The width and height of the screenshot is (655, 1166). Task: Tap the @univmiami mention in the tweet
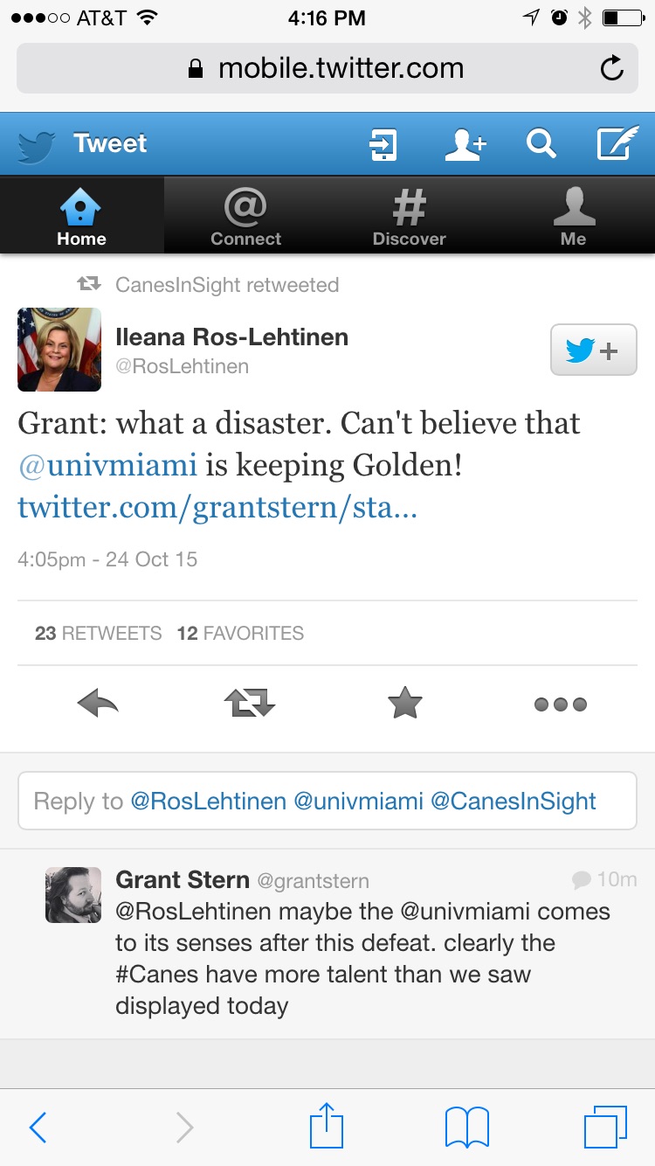(x=107, y=465)
